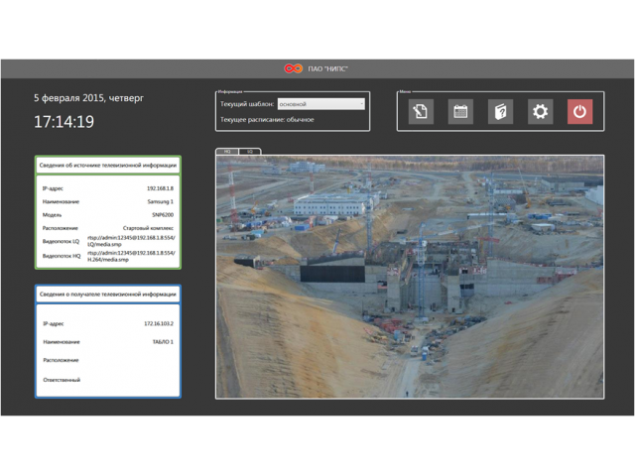
Task: Open settings with the gear icon
Action: [540, 112]
